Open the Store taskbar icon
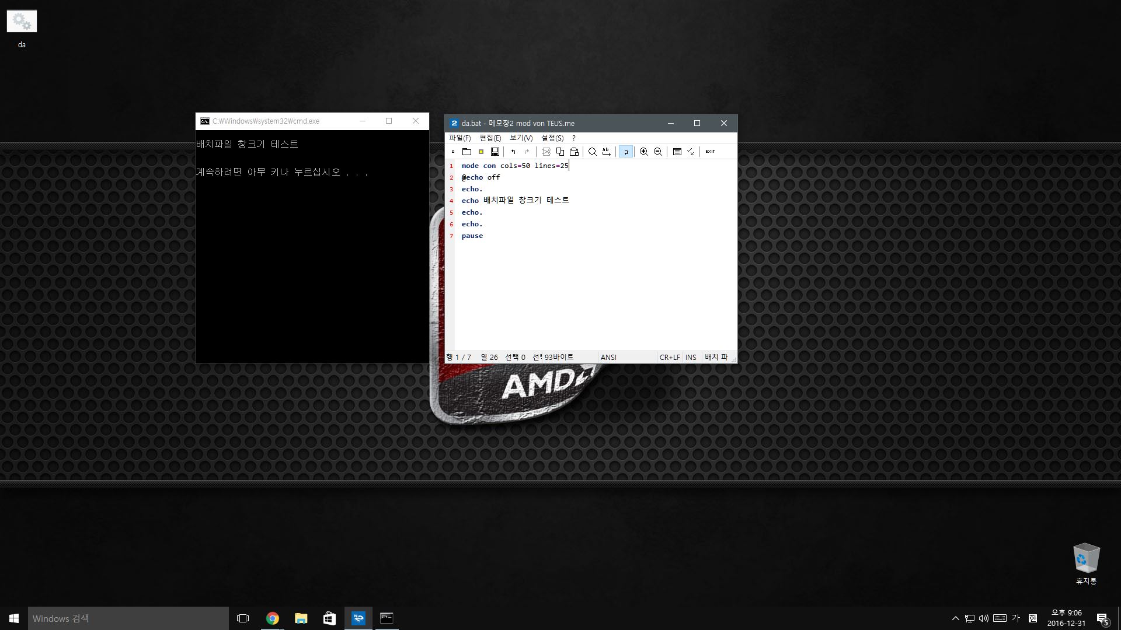 [329, 618]
